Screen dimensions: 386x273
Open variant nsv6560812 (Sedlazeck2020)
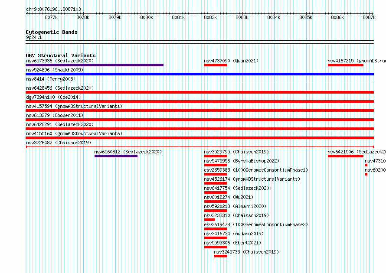click(128, 152)
